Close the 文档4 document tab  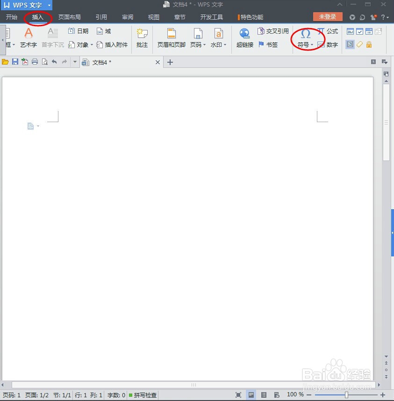coord(158,62)
